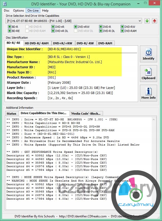Switch to the DVD+R/+RW tab
162x221 pixels.
click(63, 43)
